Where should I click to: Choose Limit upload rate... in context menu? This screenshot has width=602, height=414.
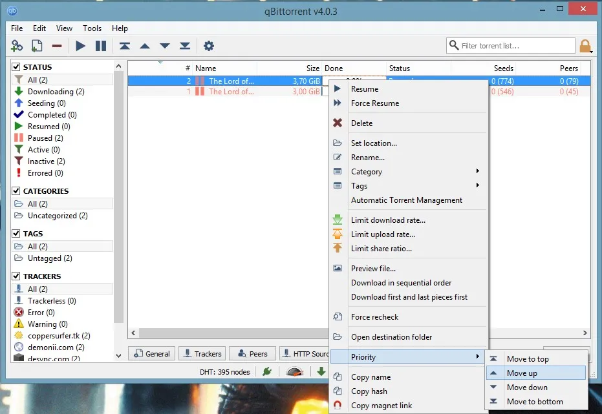point(409,234)
